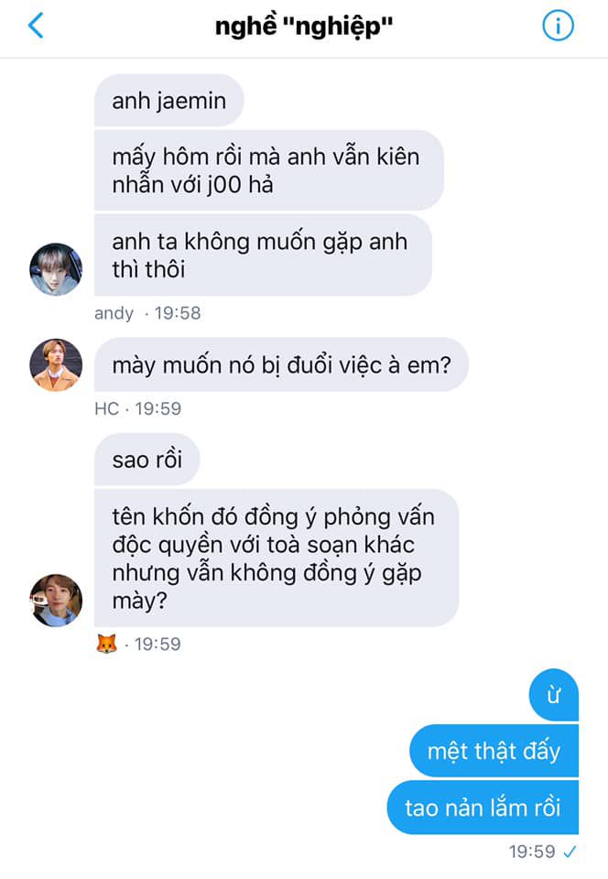Tap the "sao rồi" message bubble
Image resolution: width=608 pixels, height=879 pixels.
tap(147, 460)
